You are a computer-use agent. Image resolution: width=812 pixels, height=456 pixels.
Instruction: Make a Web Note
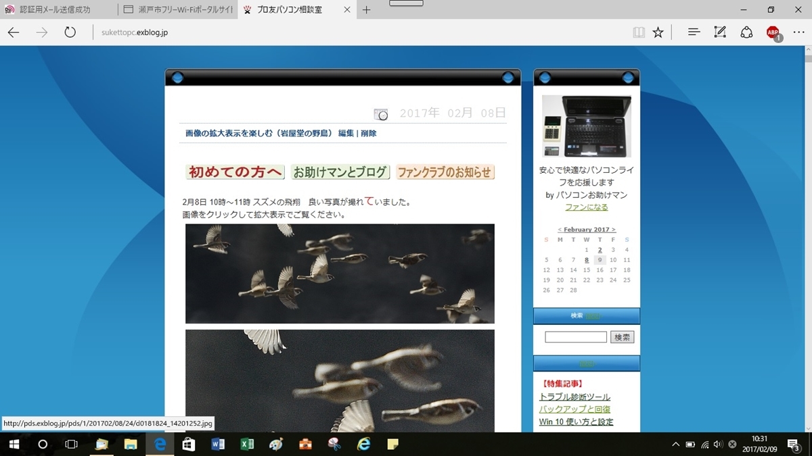[x=720, y=32]
